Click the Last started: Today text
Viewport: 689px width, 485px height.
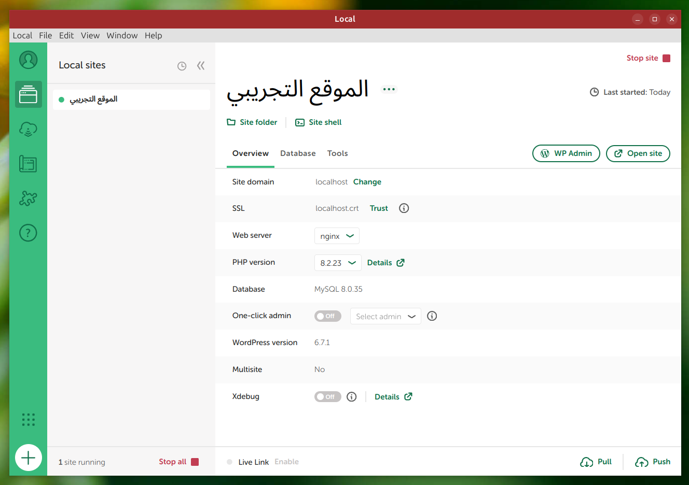coord(637,92)
